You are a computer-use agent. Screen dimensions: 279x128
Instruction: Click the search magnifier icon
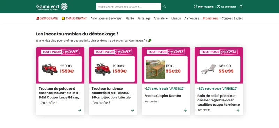165,7
